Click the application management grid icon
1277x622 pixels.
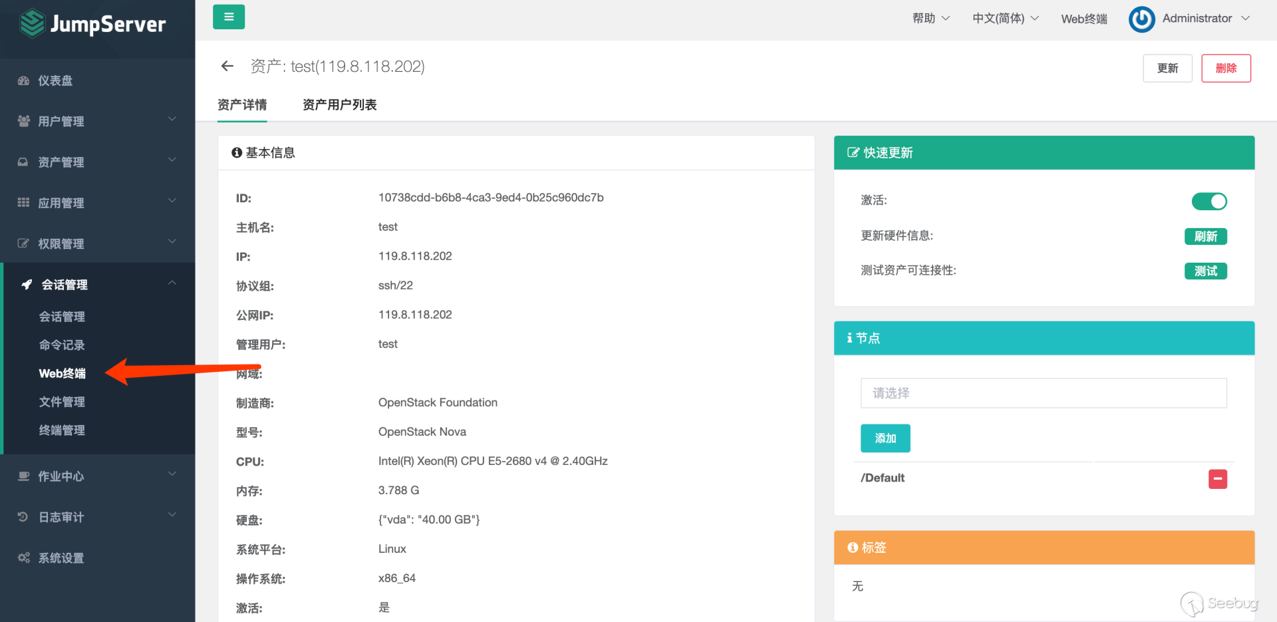coord(23,202)
